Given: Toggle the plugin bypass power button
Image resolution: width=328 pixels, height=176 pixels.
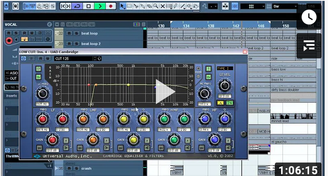Looking at the screenshot, I should click(23, 59).
